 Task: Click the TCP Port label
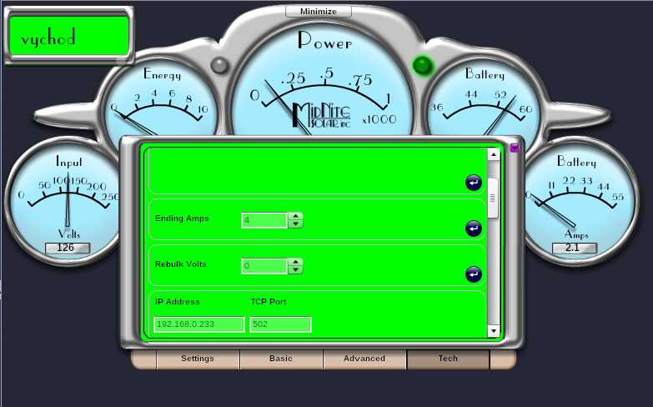[x=269, y=302]
